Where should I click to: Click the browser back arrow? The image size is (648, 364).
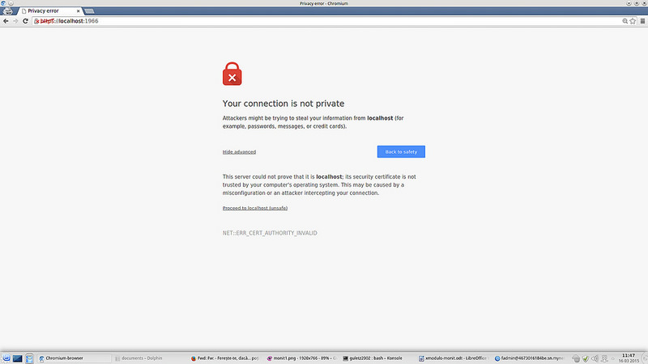(x=6, y=20)
